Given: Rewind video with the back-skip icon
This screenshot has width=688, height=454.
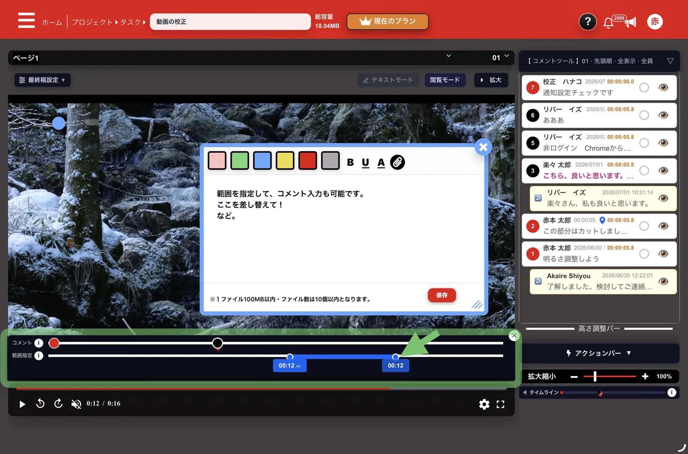Looking at the screenshot, I should pyautogui.click(x=40, y=403).
